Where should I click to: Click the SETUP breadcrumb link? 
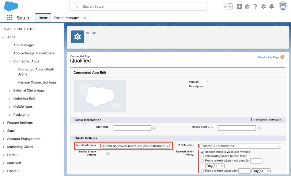click(x=91, y=33)
